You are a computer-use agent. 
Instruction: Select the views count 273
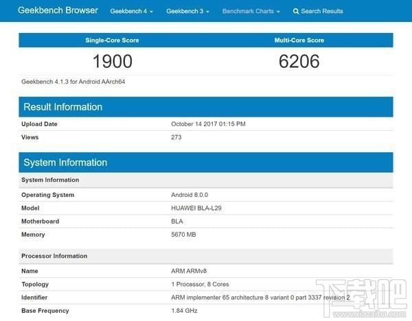click(x=176, y=137)
